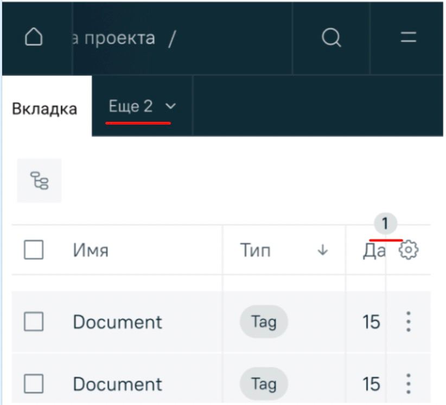This screenshot has width=446, height=405.
Task: Click the badge showing 1 above settings
Action: [x=385, y=223]
